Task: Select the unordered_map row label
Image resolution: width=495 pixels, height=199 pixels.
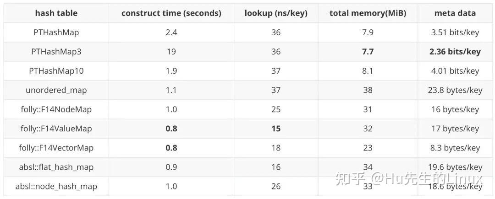Action: pos(56,90)
